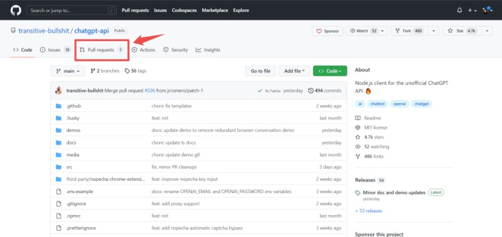
Task: Open pull request #226 link
Action: click(x=150, y=91)
